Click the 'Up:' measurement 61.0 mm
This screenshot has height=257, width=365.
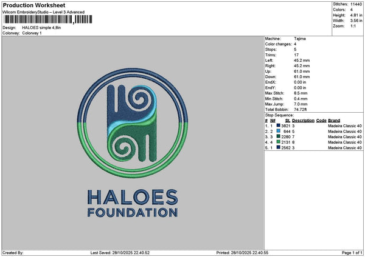pyautogui.click(x=302, y=72)
